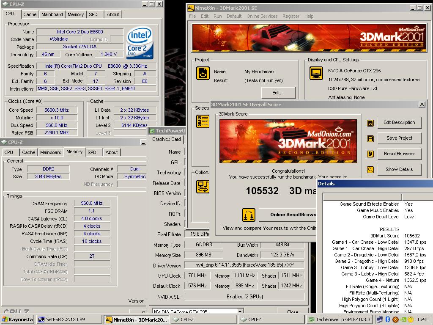Click the 3DMark2001 SE window title icon
The image size is (433, 325).
coord(191,8)
